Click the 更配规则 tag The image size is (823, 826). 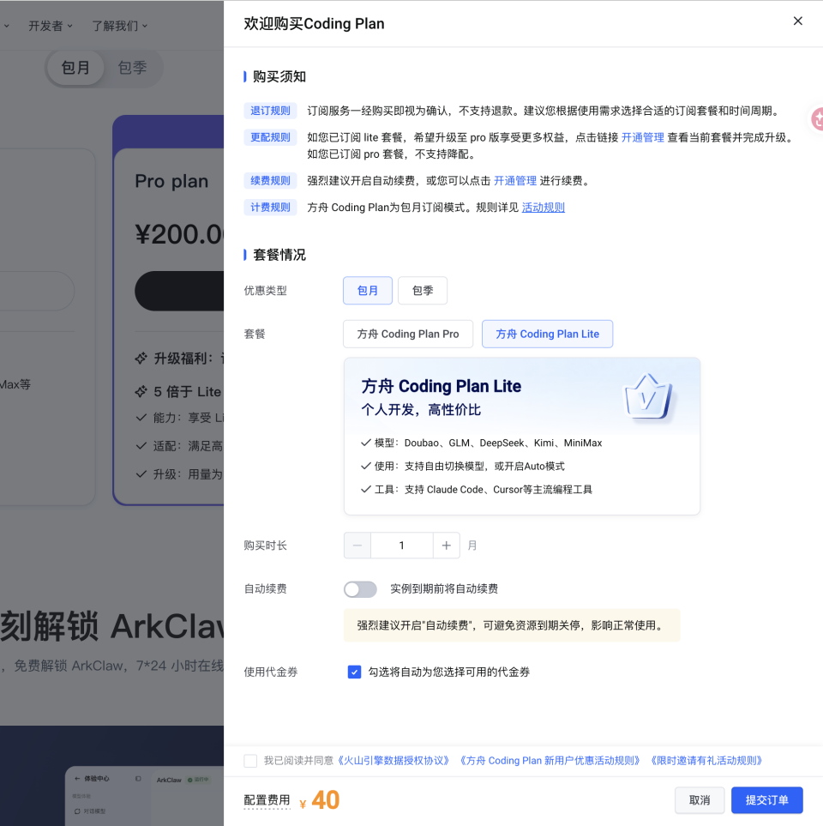pyautogui.click(x=270, y=137)
